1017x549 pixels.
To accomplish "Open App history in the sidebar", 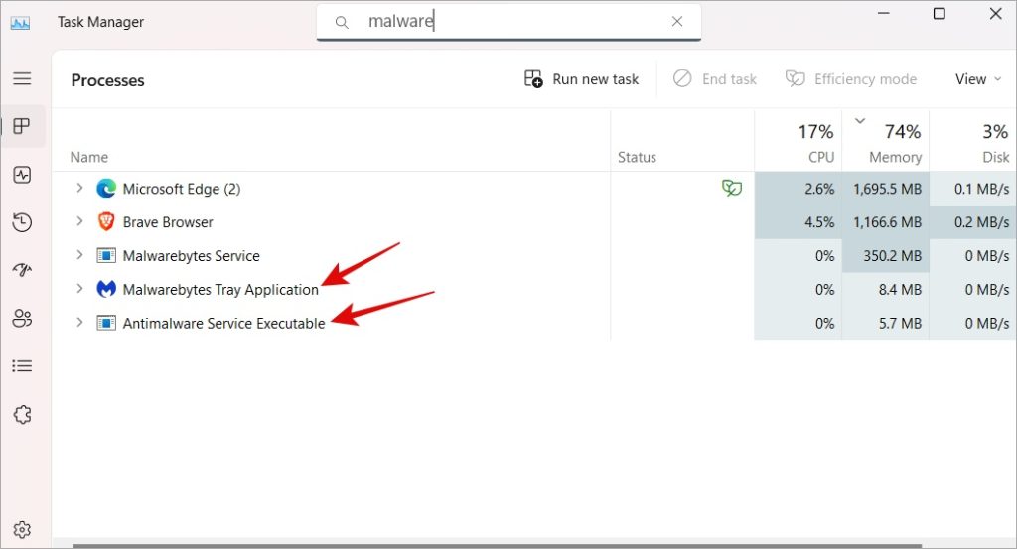I will tap(22, 222).
